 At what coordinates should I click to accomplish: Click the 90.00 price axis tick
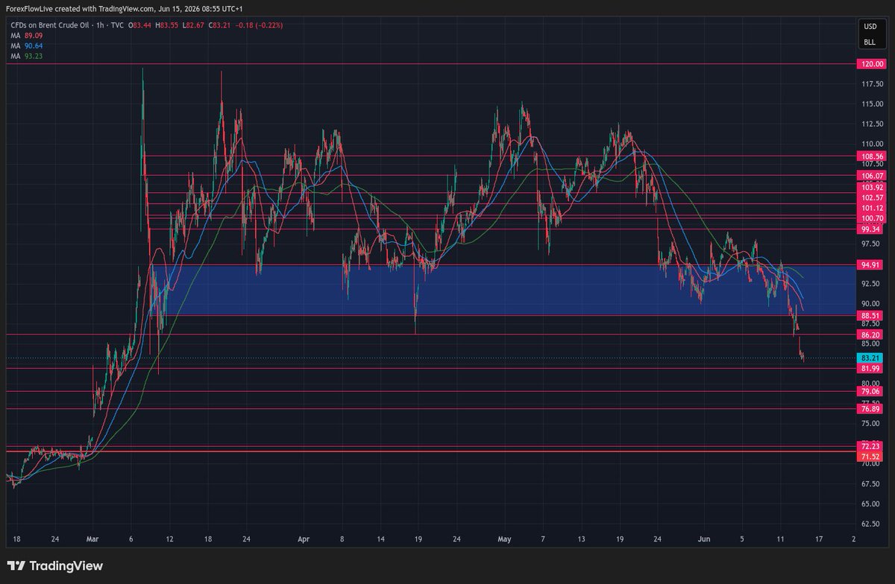coord(872,304)
